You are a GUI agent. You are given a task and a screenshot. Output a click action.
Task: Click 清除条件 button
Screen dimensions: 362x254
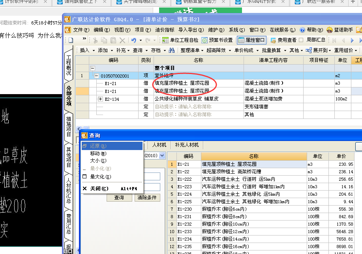[147, 198]
